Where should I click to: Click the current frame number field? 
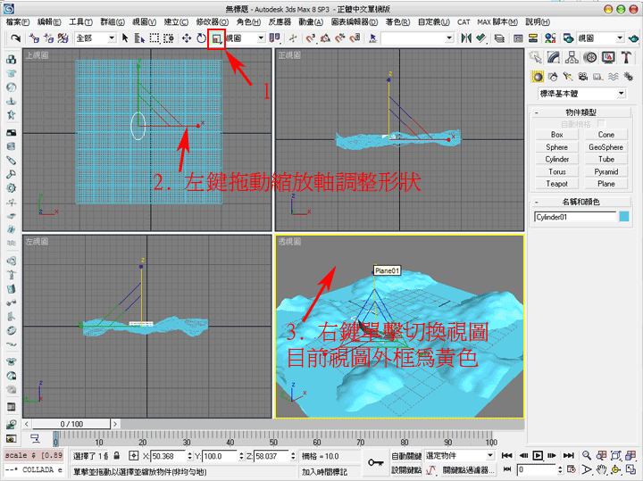coord(537,469)
